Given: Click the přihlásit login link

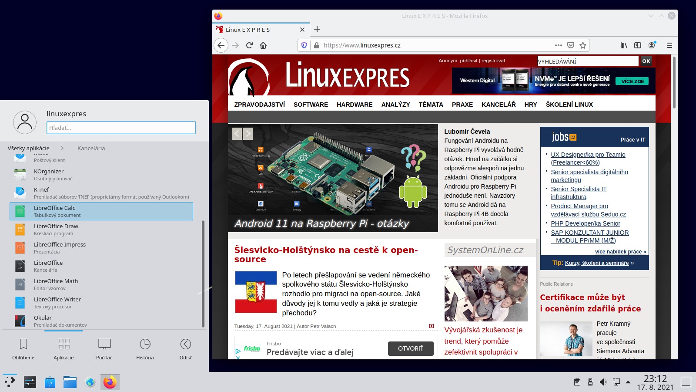Looking at the screenshot, I should (468, 61).
